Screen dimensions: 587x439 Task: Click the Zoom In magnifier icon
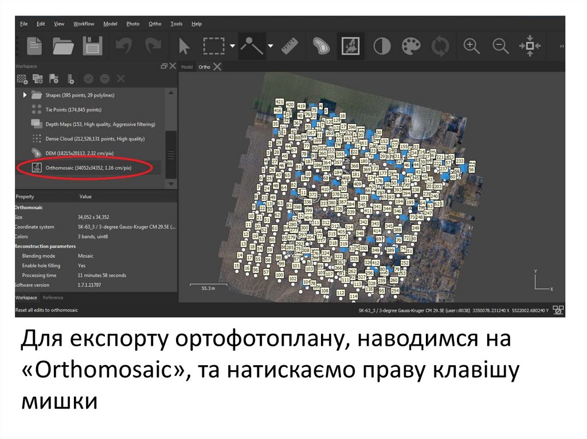(471, 46)
